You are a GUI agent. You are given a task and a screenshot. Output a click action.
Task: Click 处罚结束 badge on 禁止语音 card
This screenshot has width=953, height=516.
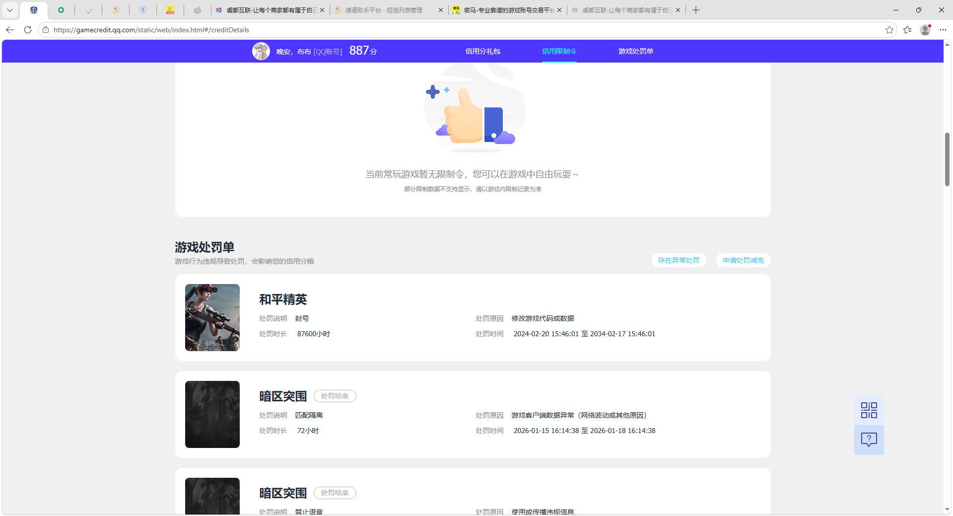335,493
